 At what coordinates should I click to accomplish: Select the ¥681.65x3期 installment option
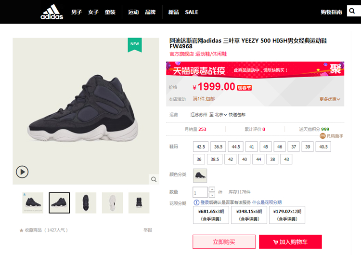tap(210, 215)
